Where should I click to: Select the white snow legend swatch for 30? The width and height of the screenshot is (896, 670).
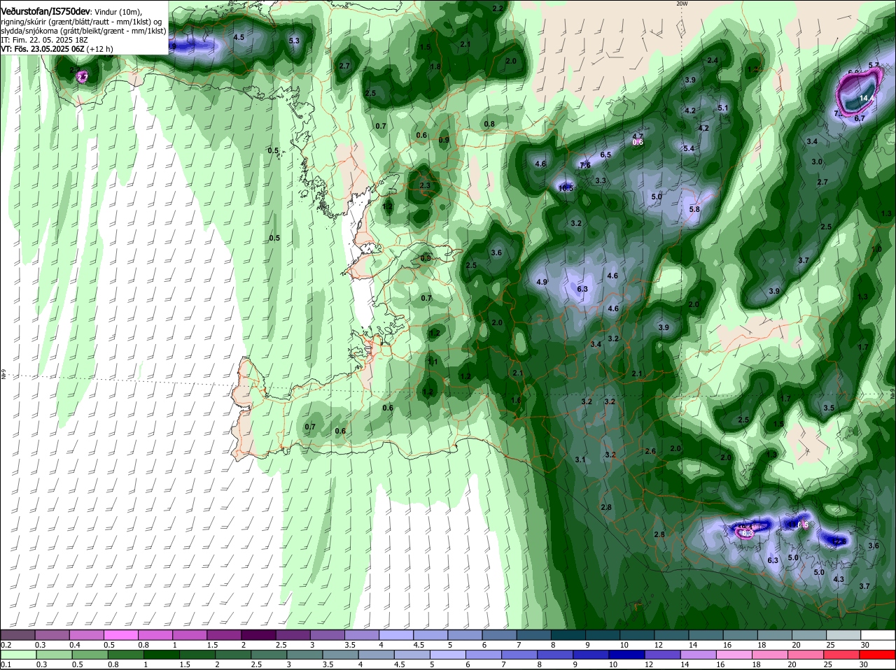[x=878, y=635]
